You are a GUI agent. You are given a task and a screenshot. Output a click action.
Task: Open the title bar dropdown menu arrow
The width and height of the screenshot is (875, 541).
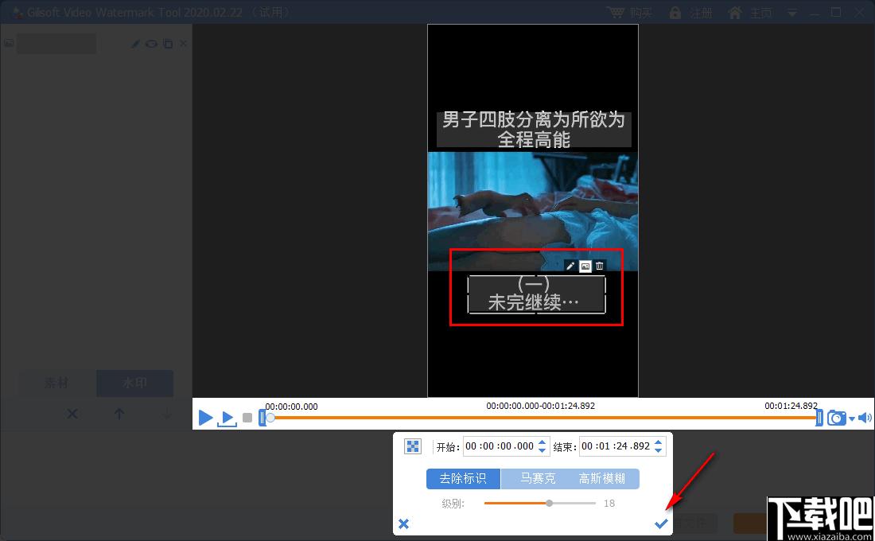(x=792, y=13)
